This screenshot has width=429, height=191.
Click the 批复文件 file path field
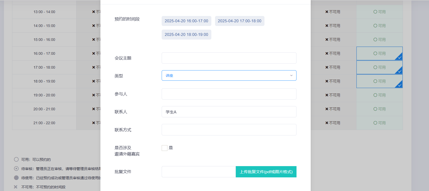(x=198, y=172)
